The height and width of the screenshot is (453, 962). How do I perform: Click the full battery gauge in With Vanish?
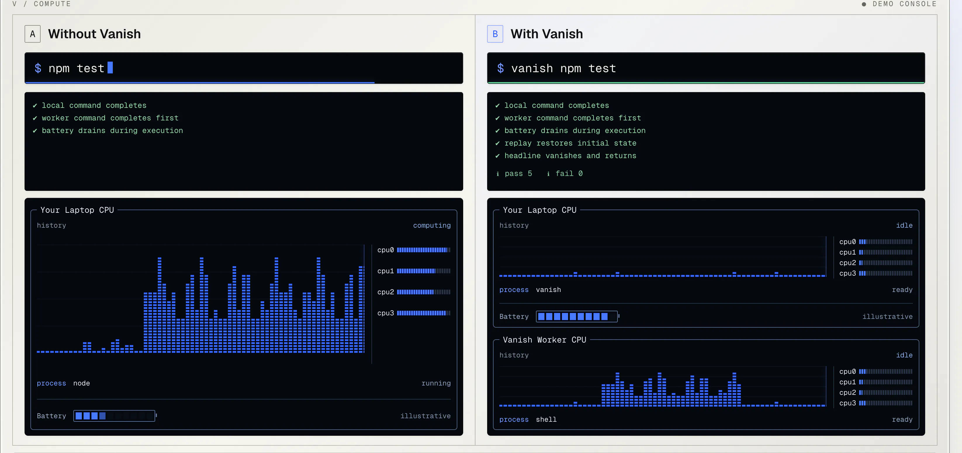pos(578,317)
